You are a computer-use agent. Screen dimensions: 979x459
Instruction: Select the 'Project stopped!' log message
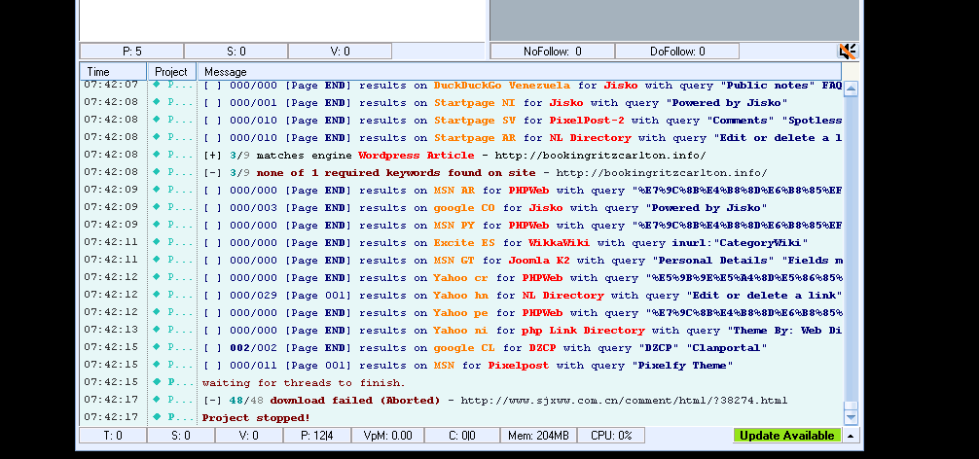pos(257,418)
